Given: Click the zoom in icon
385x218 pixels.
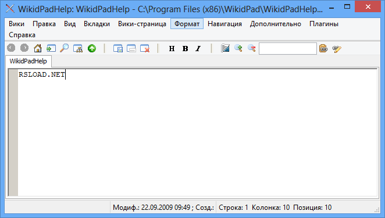Looking at the screenshot, I should (x=238, y=48).
